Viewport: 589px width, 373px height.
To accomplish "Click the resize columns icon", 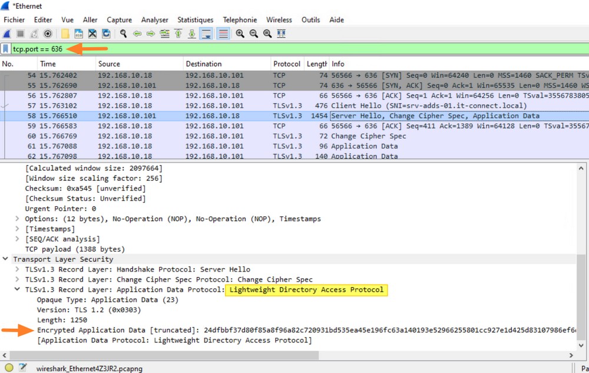I will (x=282, y=34).
